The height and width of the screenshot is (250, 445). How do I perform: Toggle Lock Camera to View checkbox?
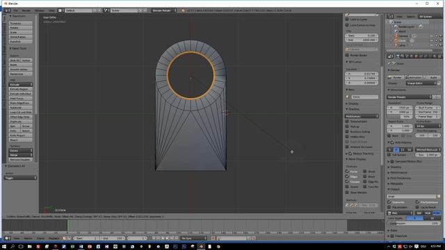347,25
